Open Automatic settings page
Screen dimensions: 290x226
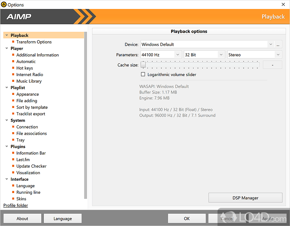26,61
